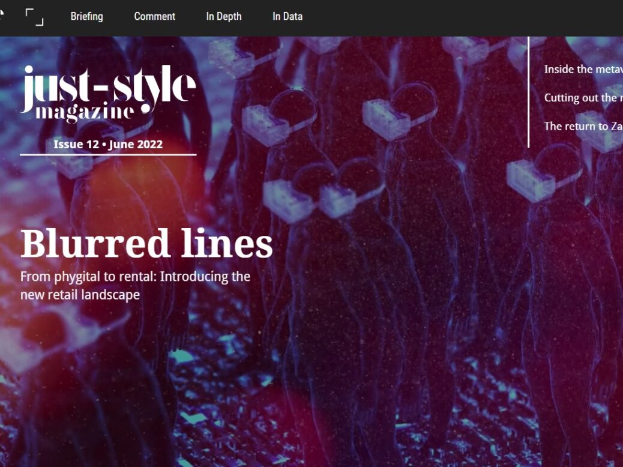Click the white dot after 'magazine' in logo
The height and width of the screenshot is (467, 623).
146,109
